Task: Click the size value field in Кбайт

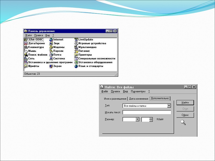Action: (146, 119)
